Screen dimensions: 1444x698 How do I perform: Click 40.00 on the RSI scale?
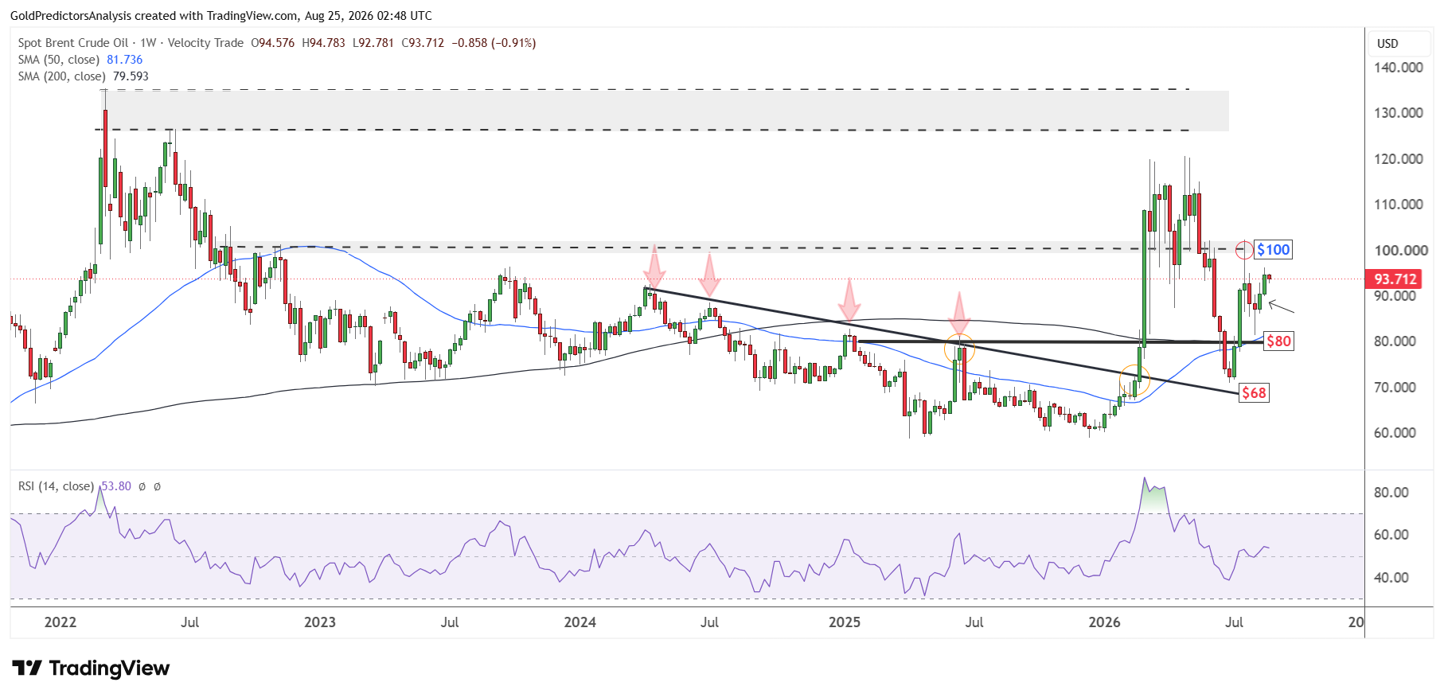pos(1391,578)
